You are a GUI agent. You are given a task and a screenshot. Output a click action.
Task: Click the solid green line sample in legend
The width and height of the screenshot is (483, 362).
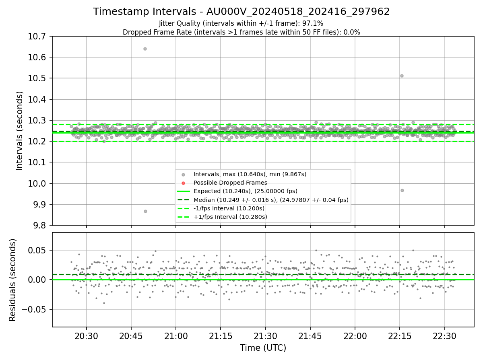pos(183,191)
